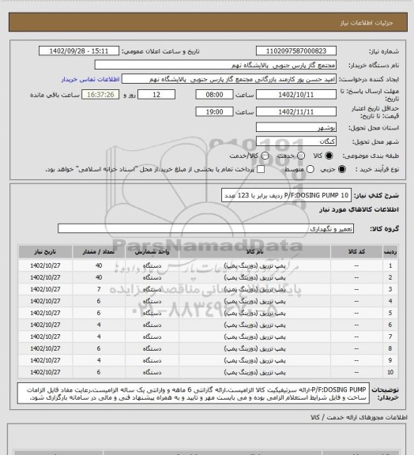Click the تاریخ نیاز column header
The height and width of the screenshot is (455, 414).
tap(45, 252)
